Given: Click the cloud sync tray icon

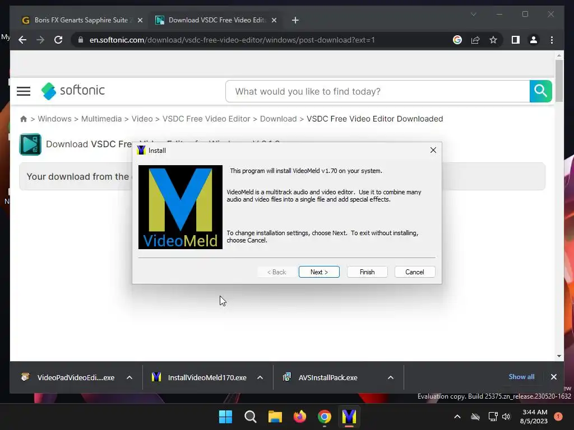Looking at the screenshot, I should click(475, 417).
